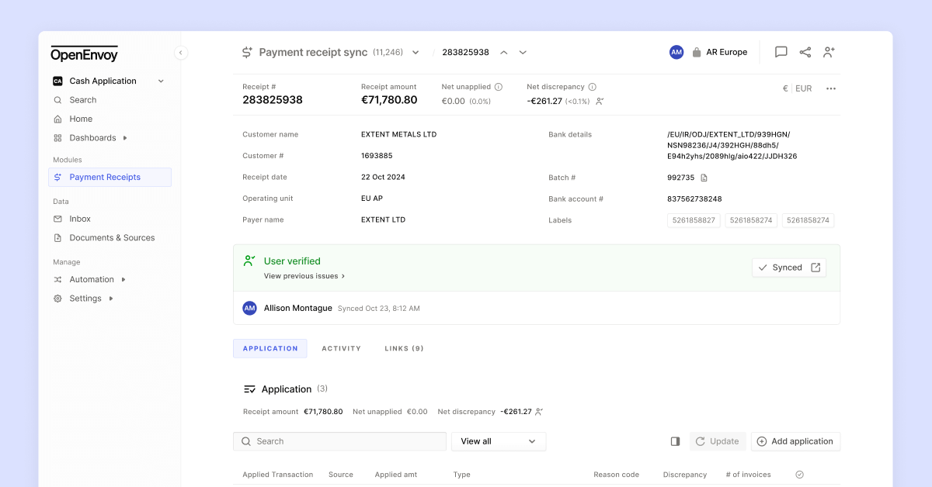The image size is (932, 487).
Task: Open the ellipsis overflow menu near EUR
Action: tap(830, 88)
